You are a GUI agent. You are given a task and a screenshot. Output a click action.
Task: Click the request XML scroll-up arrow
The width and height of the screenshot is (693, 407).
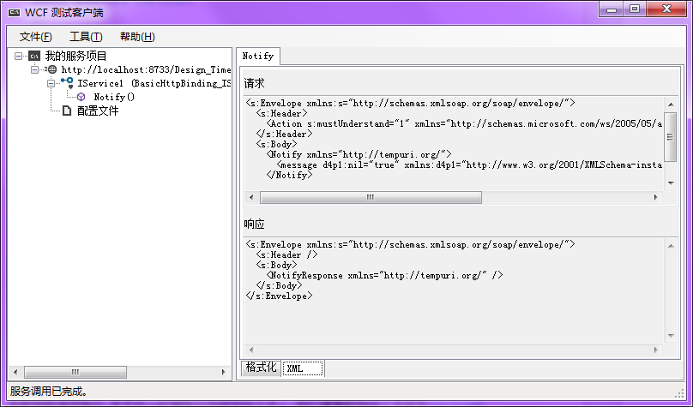pos(671,105)
